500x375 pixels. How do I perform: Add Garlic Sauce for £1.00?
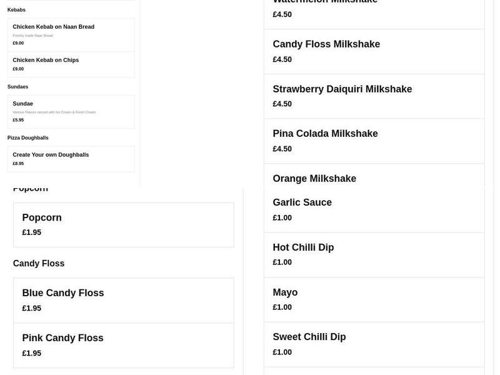[x=373, y=209]
